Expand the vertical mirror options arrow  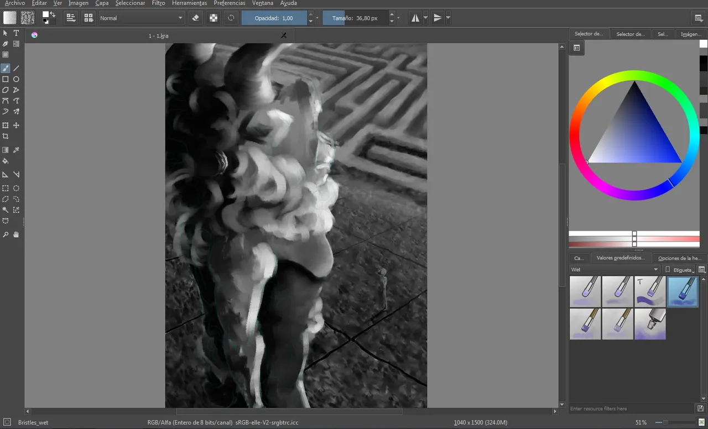point(448,18)
